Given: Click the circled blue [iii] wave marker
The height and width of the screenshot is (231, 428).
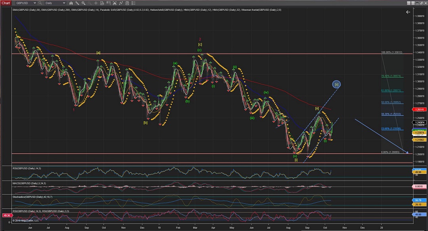Looking at the screenshot, I should 336,84.
